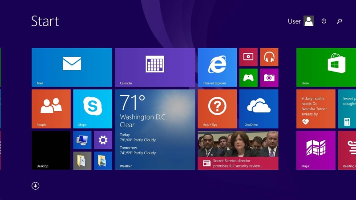The width and height of the screenshot is (356, 200).
Task: Open the Xbox Games tile
Action: tap(248, 78)
